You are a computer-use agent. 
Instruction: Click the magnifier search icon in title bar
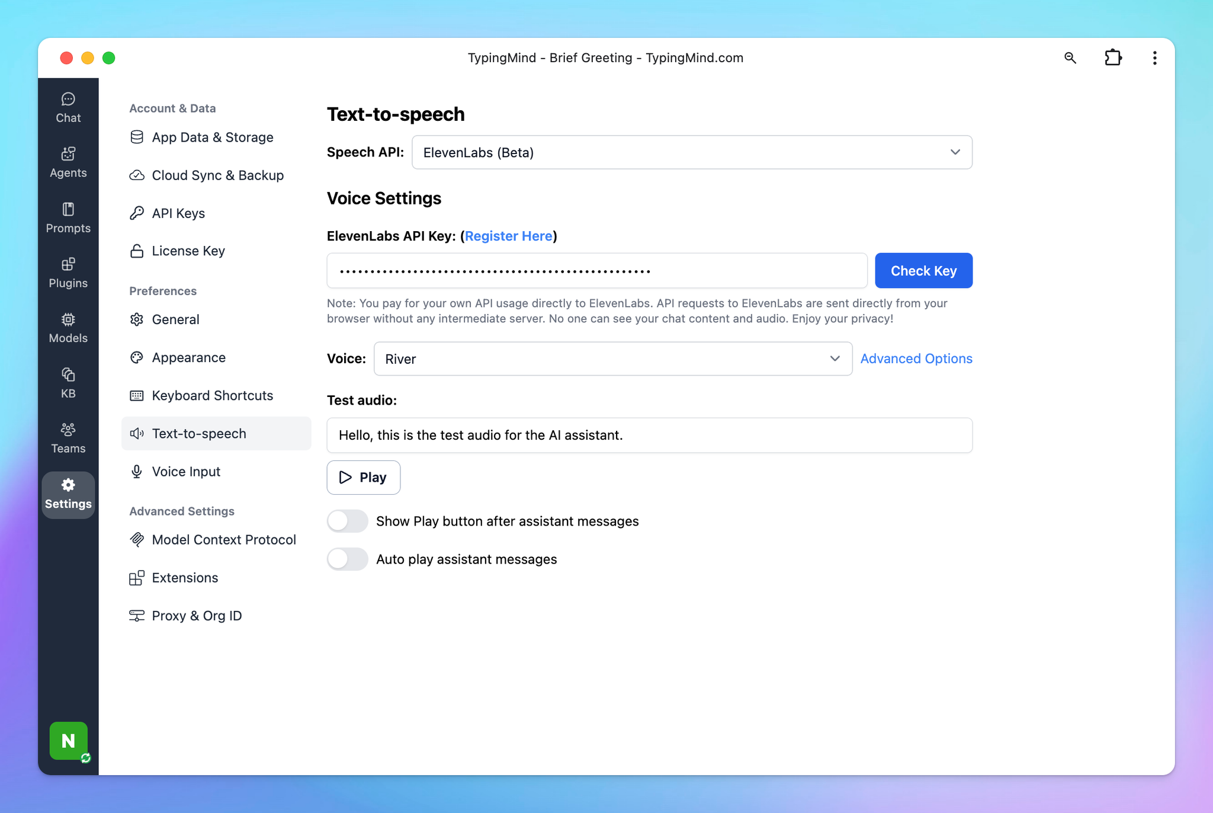(x=1070, y=57)
